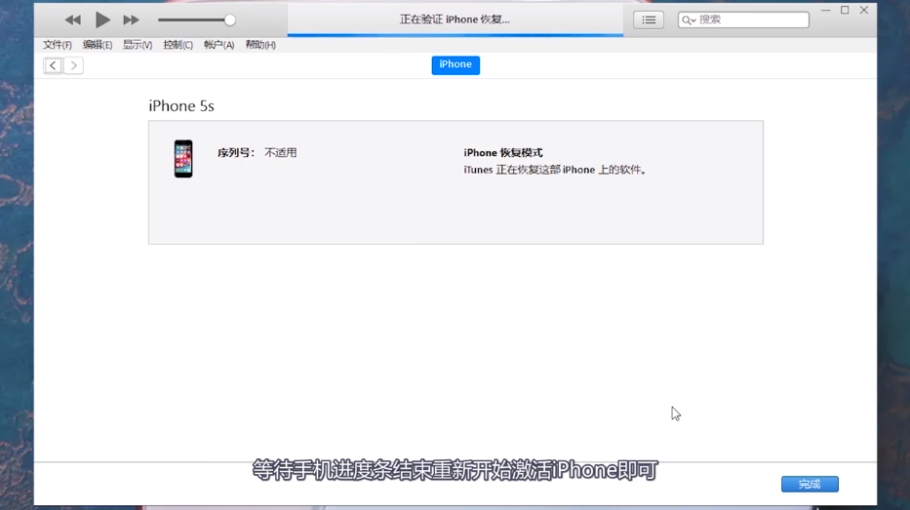
Task: Click the iPhone 5s device thumbnail
Action: 183,158
